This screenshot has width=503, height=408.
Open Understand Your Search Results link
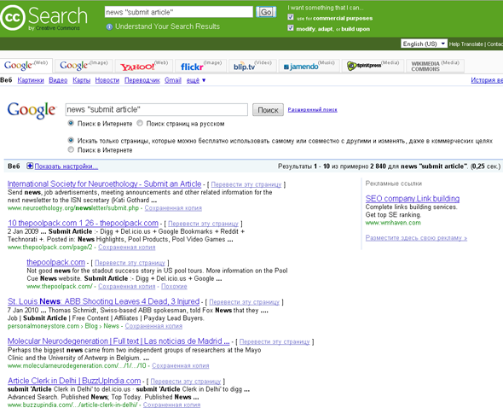click(x=167, y=26)
